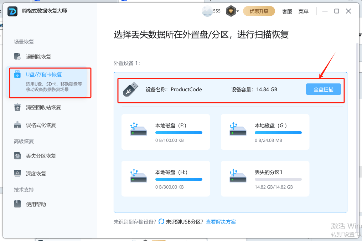Click the 优惠升级 upgrade button
The height and width of the screenshot is (241, 362).
tap(259, 11)
